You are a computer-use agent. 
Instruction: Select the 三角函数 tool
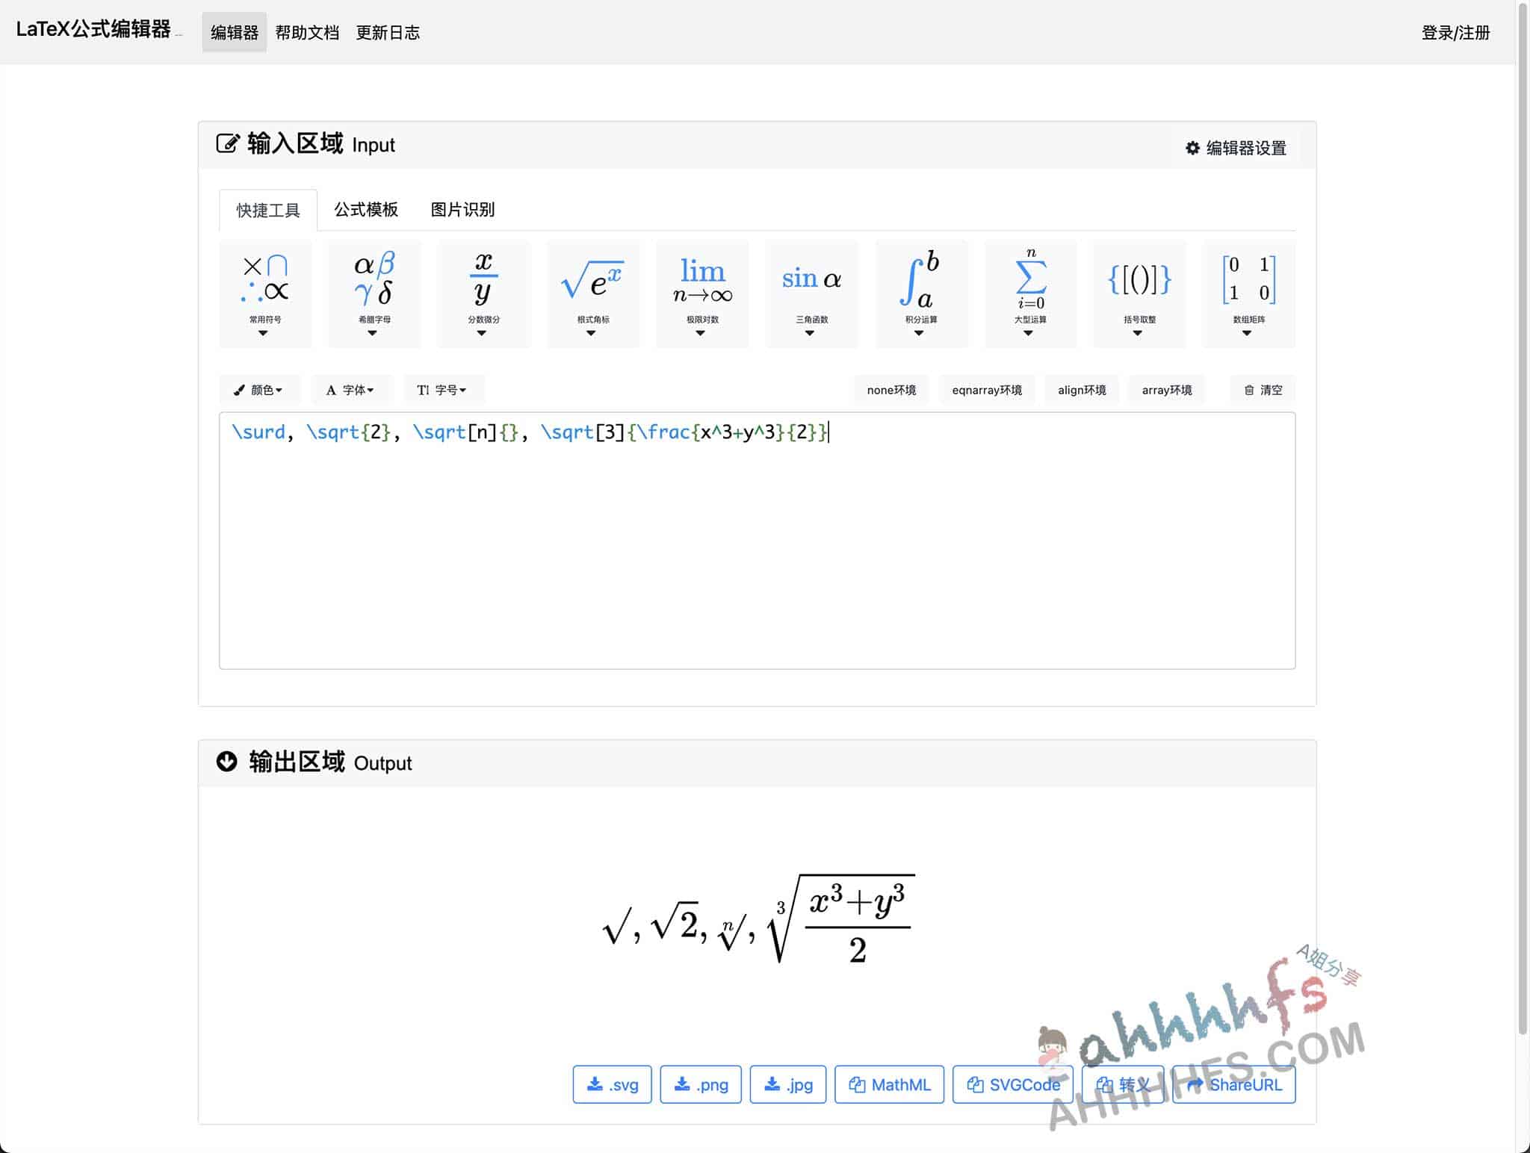[x=811, y=290]
